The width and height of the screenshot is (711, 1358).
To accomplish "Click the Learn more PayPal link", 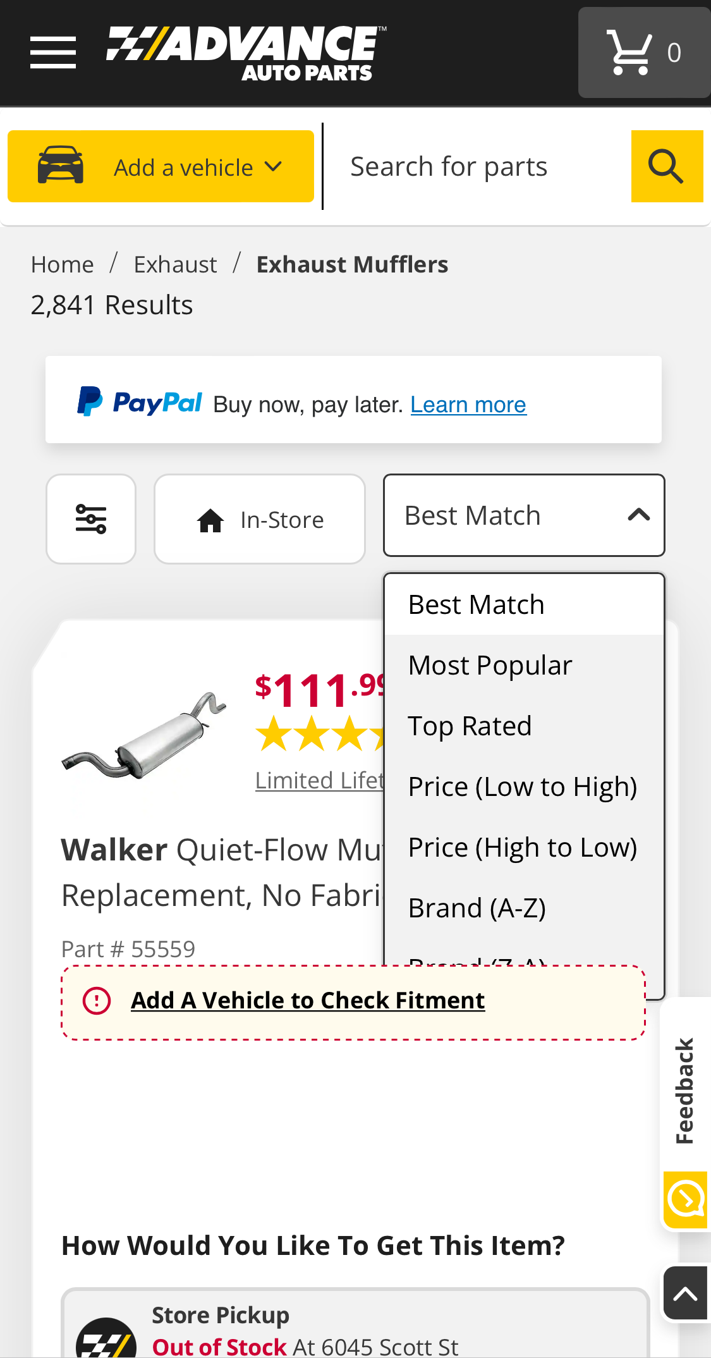I will click(x=468, y=404).
